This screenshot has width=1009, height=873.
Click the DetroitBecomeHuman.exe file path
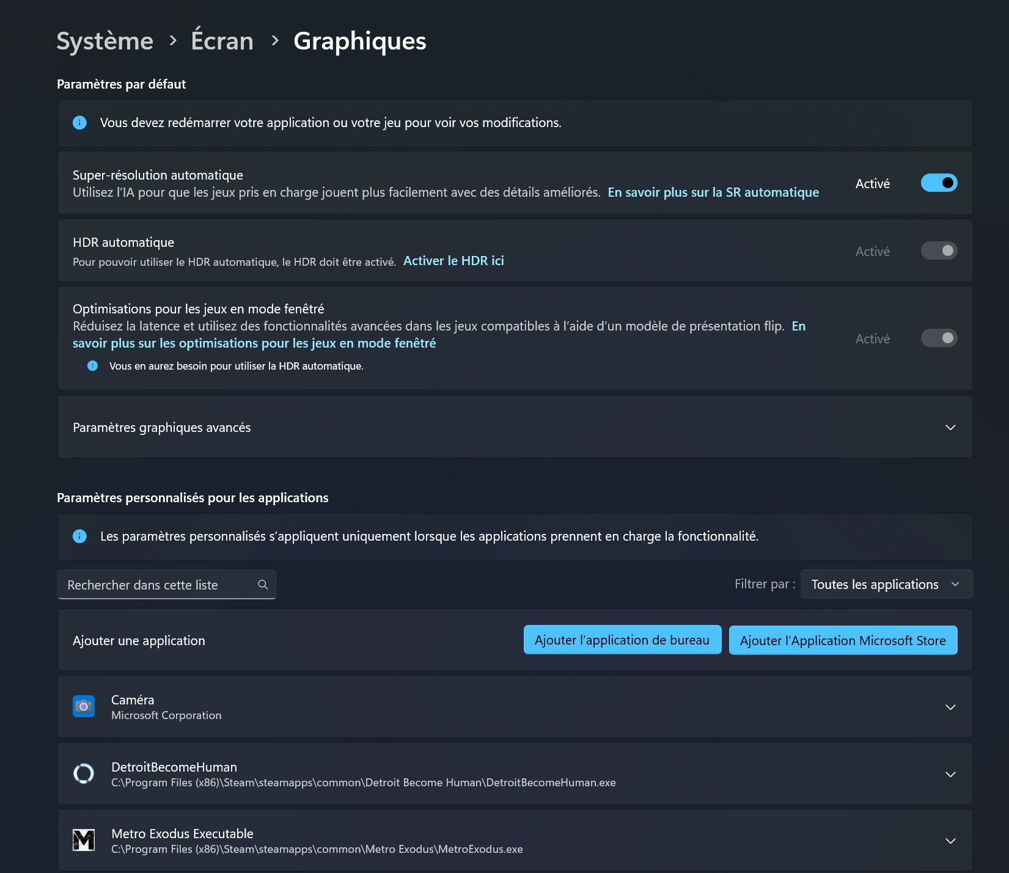pyautogui.click(x=364, y=783)
